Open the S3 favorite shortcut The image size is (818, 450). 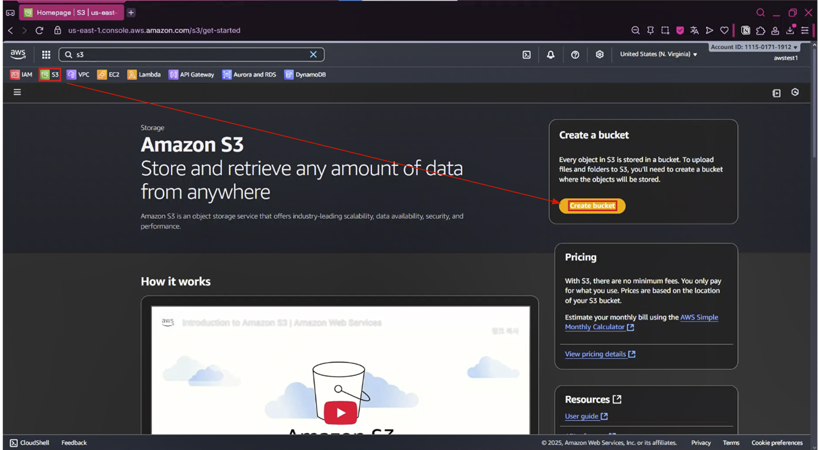[x=50, y=75]
